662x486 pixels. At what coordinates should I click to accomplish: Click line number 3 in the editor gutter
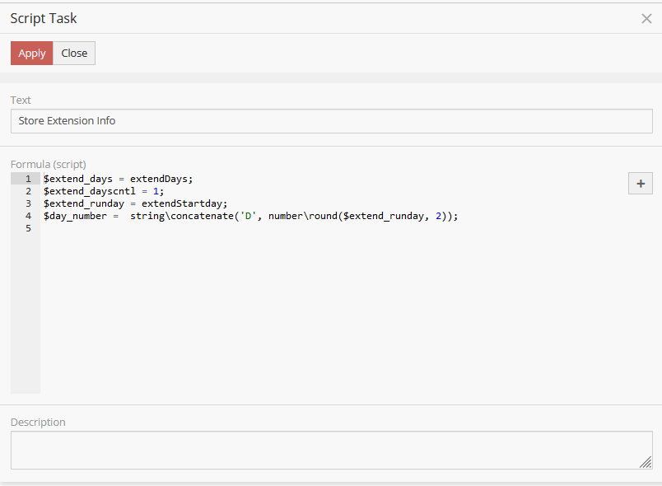point(28,203)
